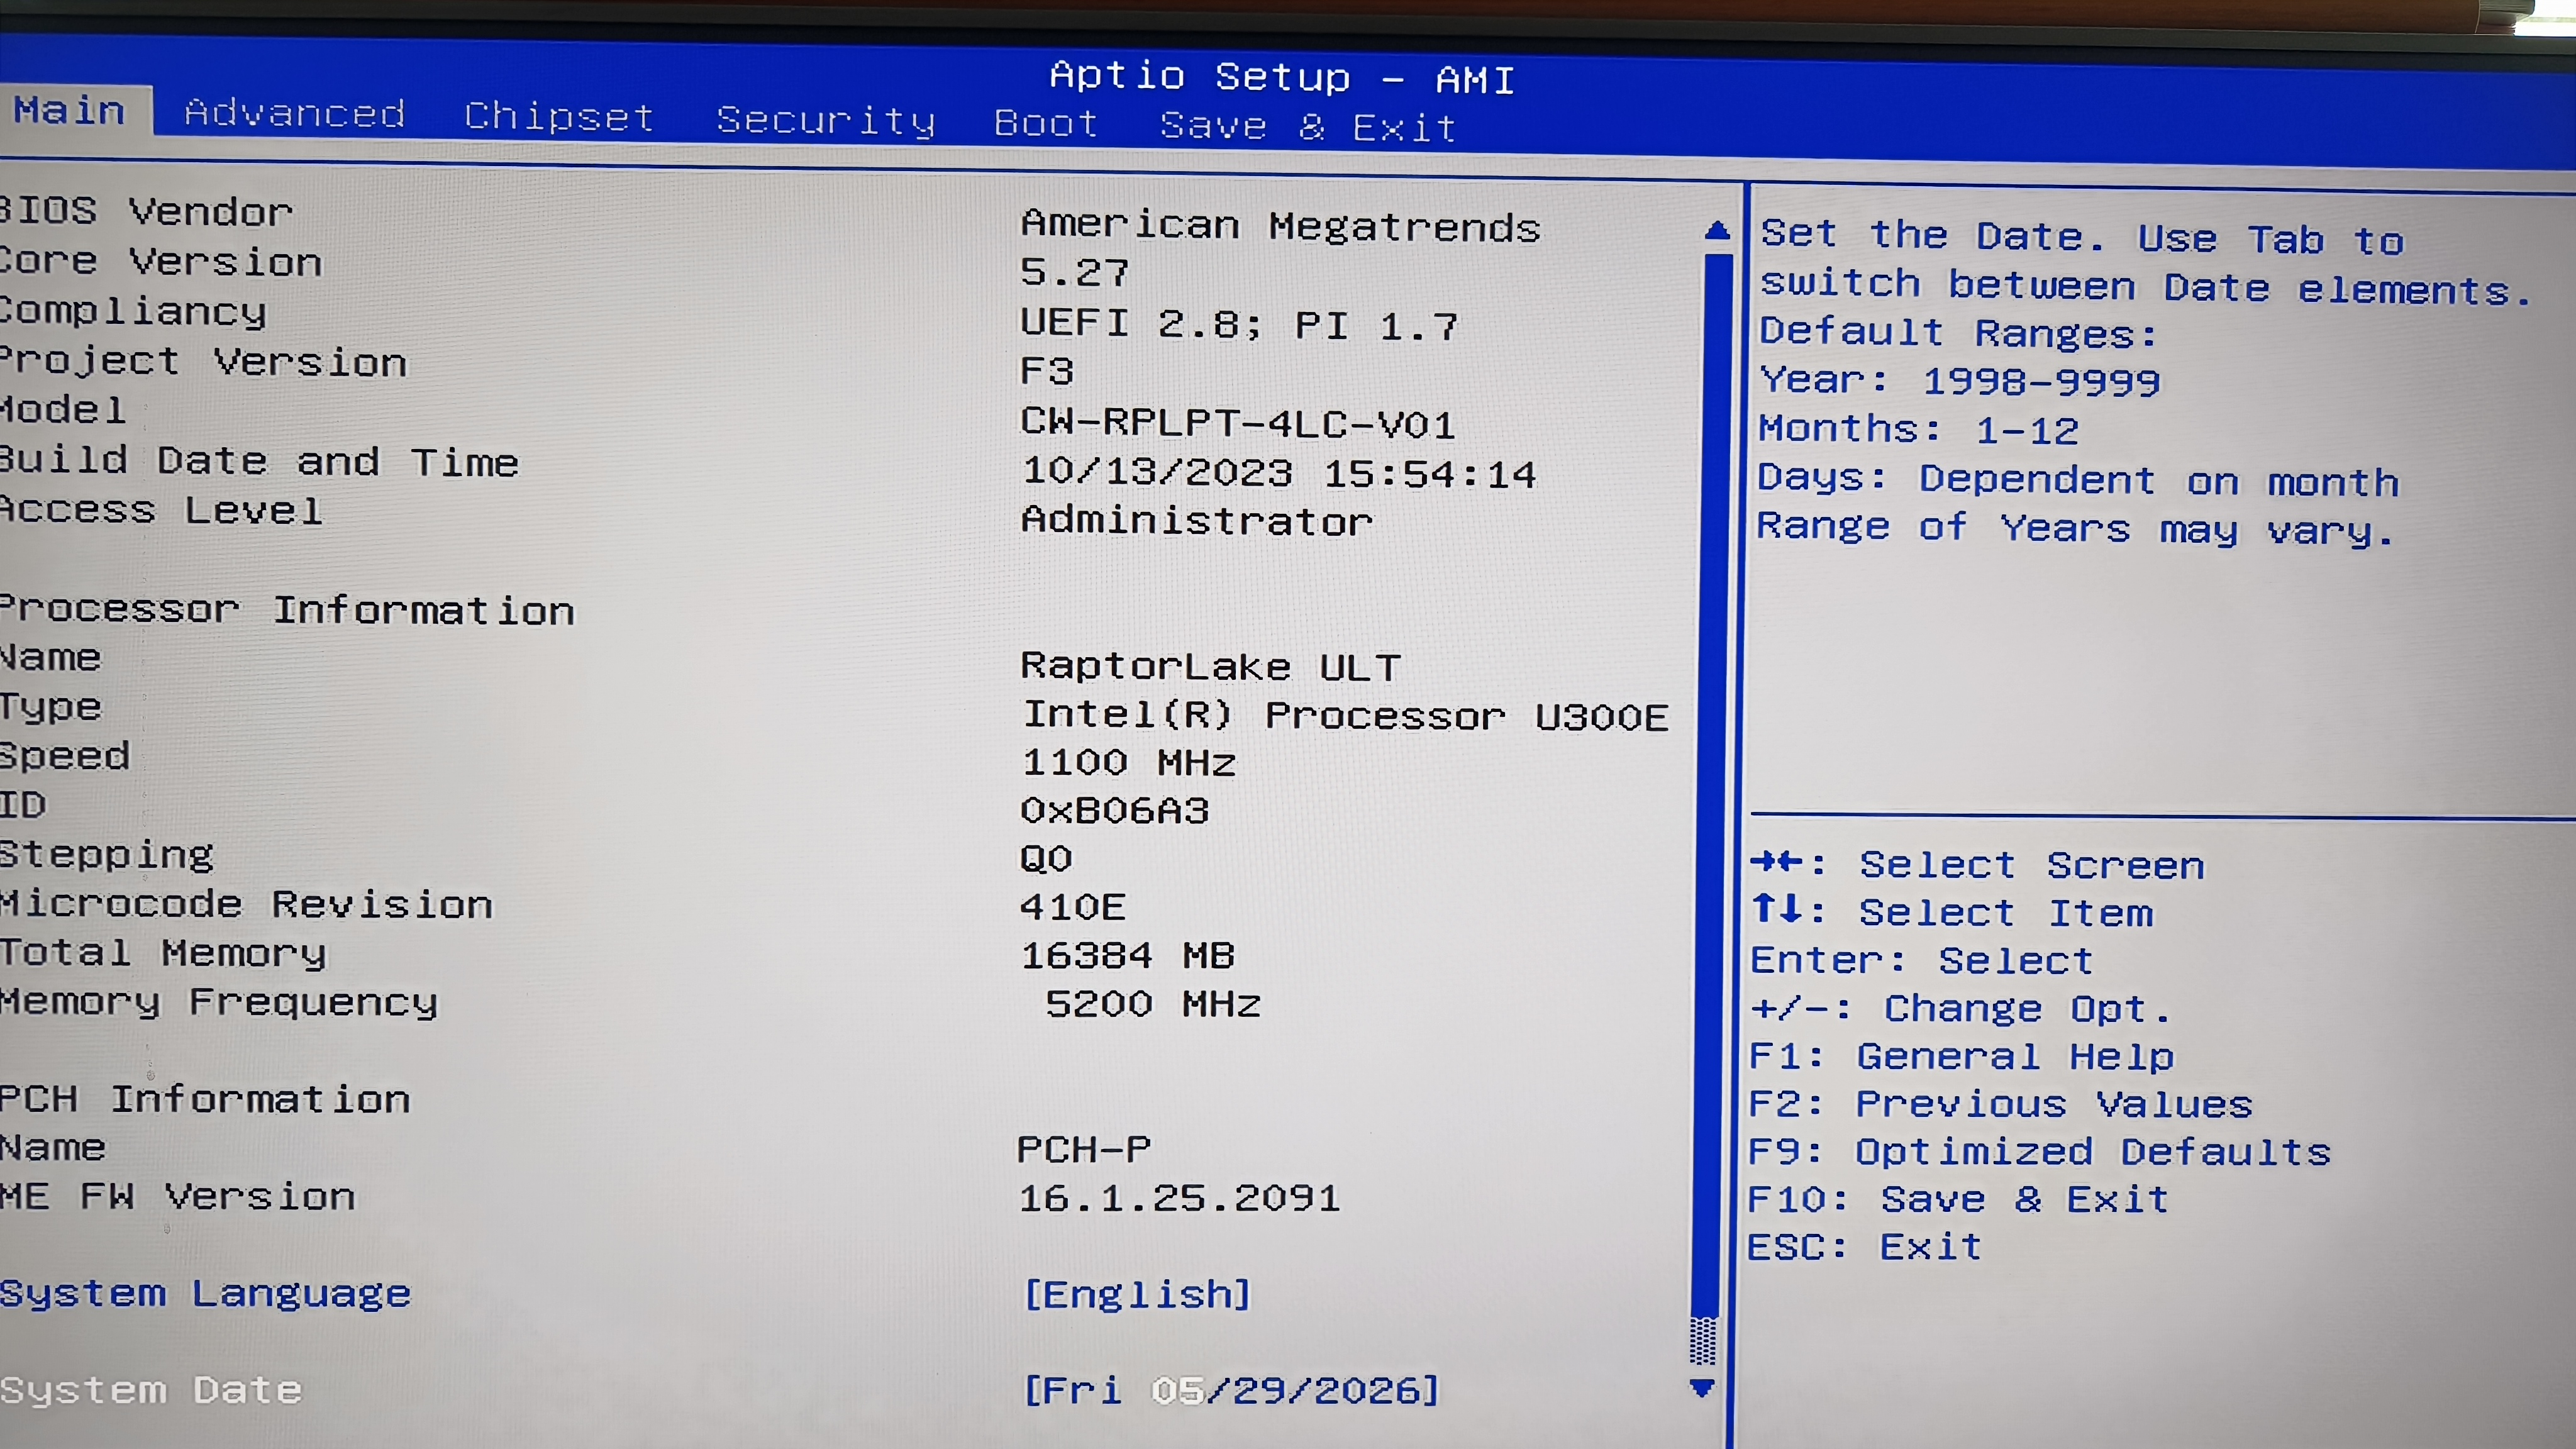Click the Stepping label
The image size is (2576, 1449).
point(107,855)
